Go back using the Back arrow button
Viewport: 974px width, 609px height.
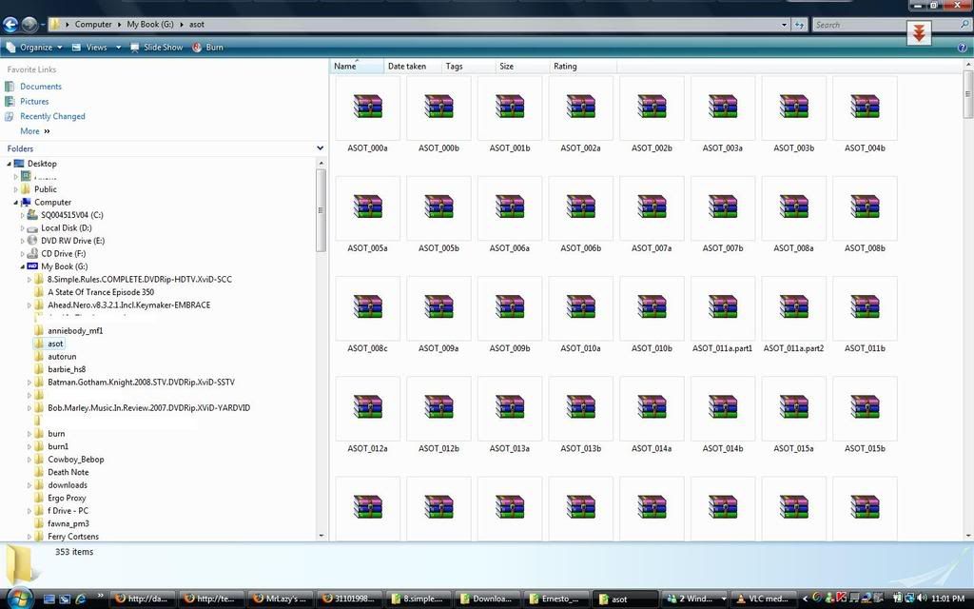(10, 24)
